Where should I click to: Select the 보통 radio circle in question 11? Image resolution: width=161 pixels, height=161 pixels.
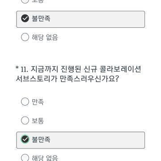(25, 120)
